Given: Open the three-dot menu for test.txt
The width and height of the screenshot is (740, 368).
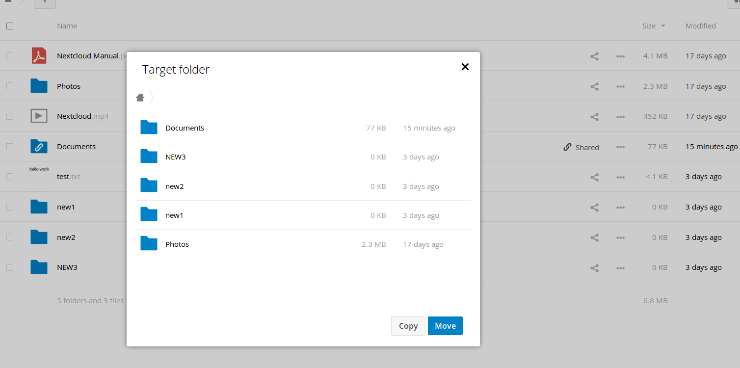Looking at the screenshot, I should pos(620,178).
